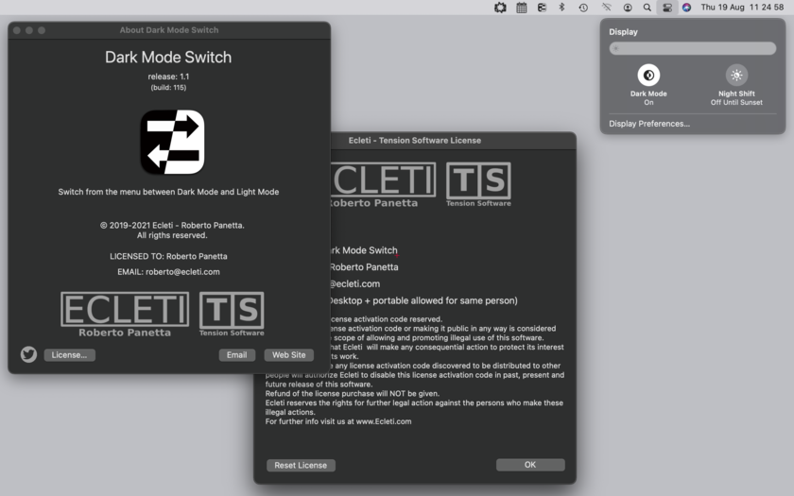Image resolution: width=794 pixels, height=496 pixels.
Task: Open Time Machine menu bar icon
Action: [x=583, y=8]
